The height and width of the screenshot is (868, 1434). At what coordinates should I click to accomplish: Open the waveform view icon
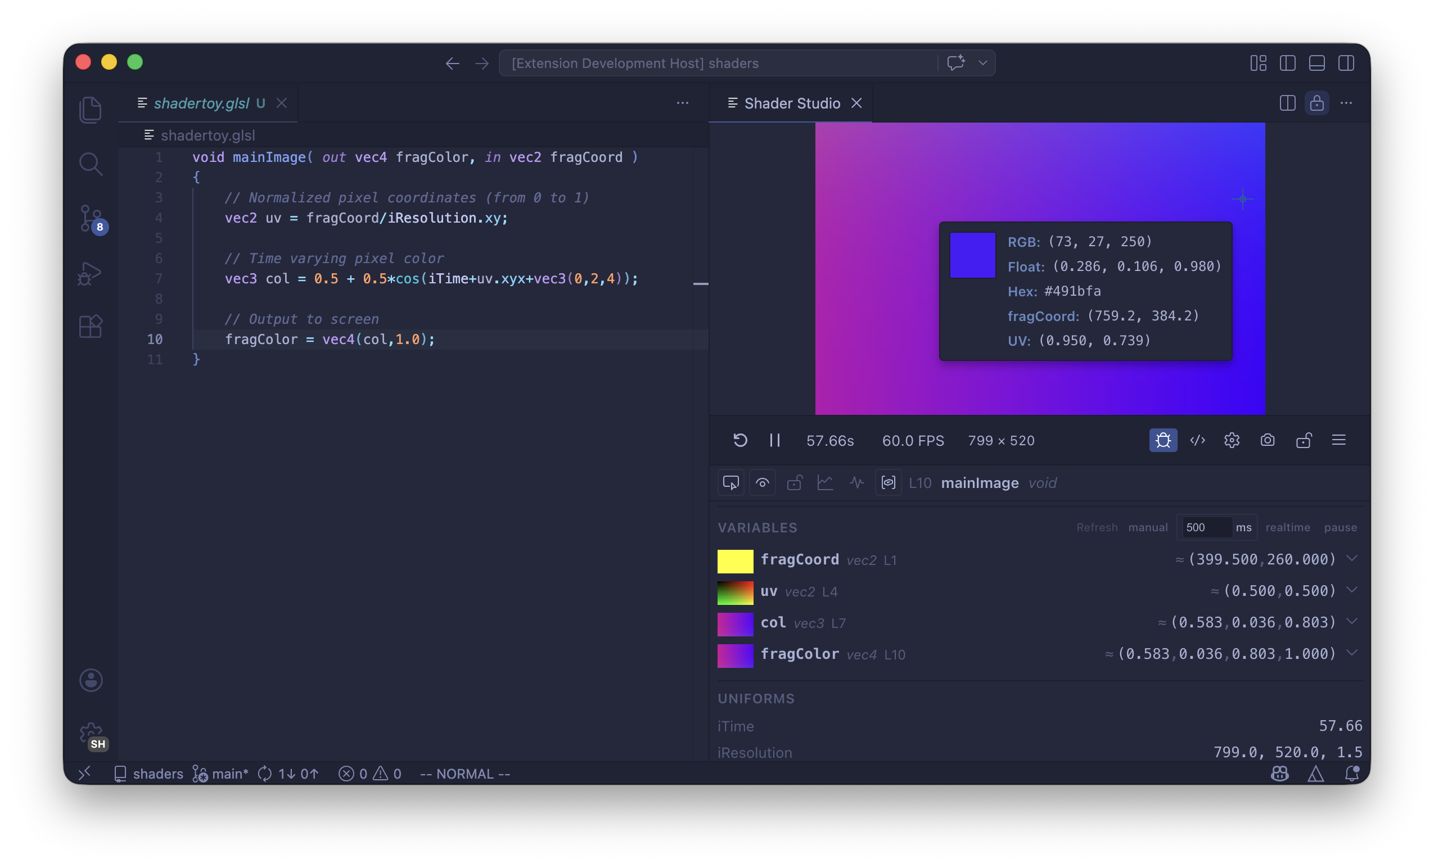coord(856,482)
